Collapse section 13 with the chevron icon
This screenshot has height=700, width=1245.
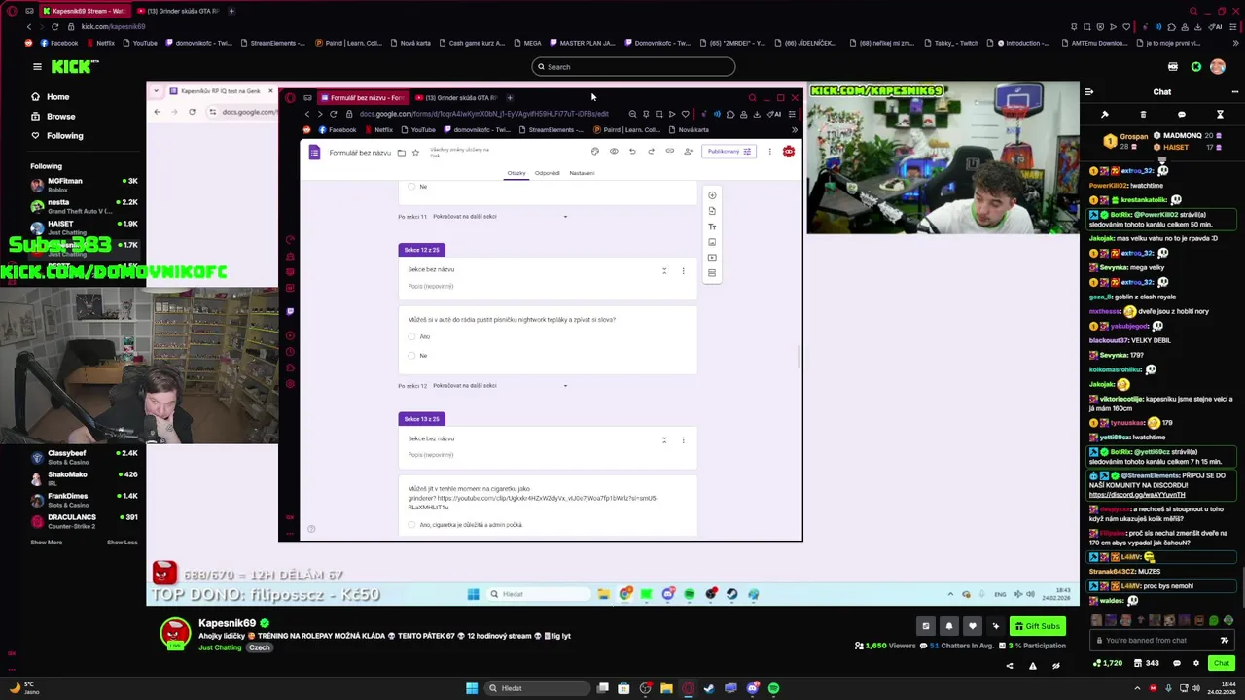[664, 440]
